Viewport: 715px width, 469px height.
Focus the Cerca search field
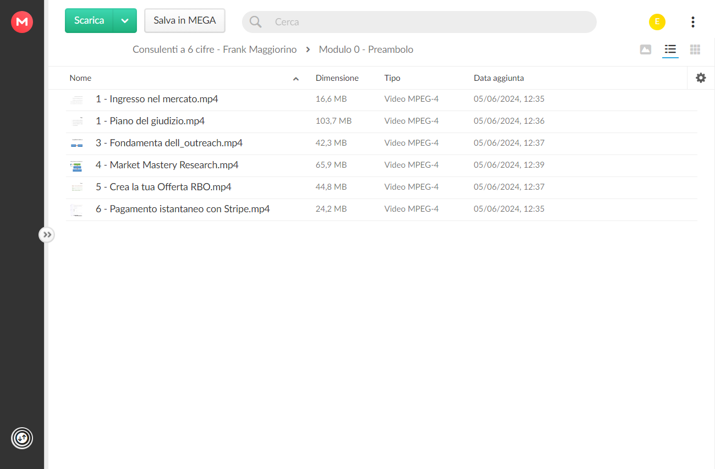pyautogui.click(x=419, y=22)
